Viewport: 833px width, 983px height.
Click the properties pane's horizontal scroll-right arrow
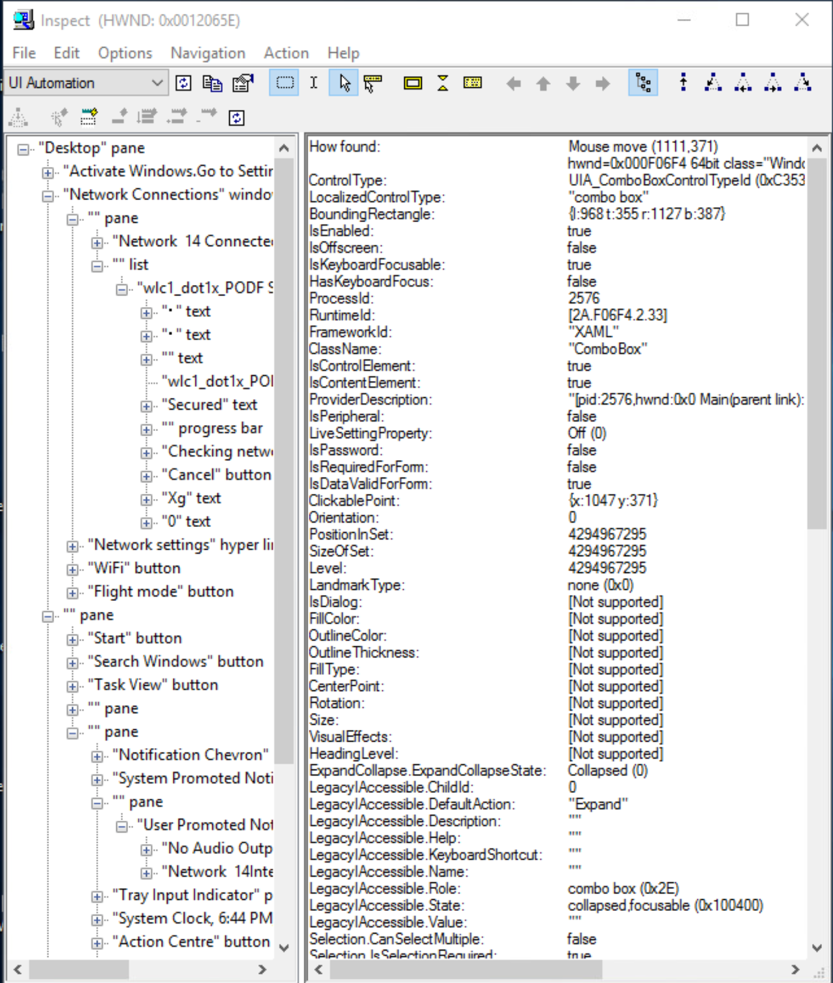pyautogui.click(x=795, y=970)
